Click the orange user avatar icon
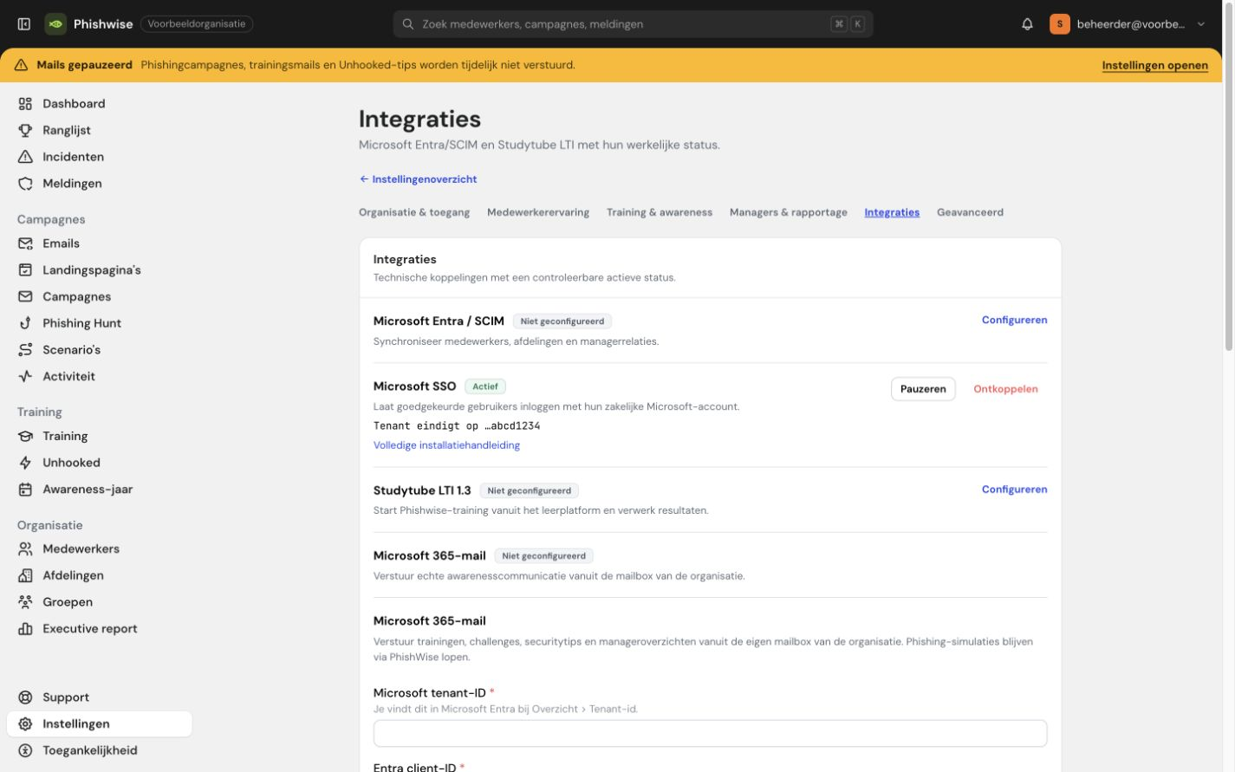Screen dimensions: 1235x772 click(x=1059, y=24)
